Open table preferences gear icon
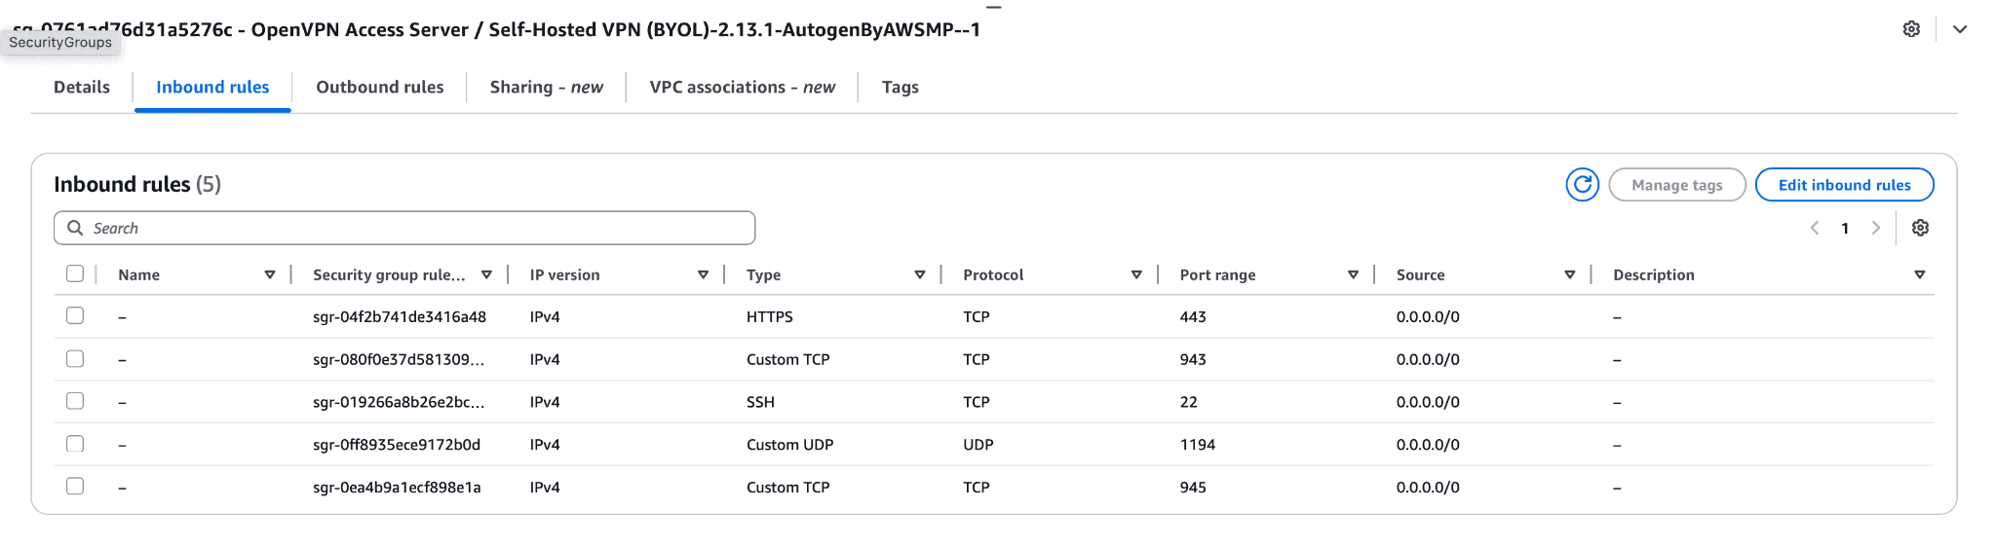The width and height of the screenshot is (1996, 546). tap(1920, 228)
